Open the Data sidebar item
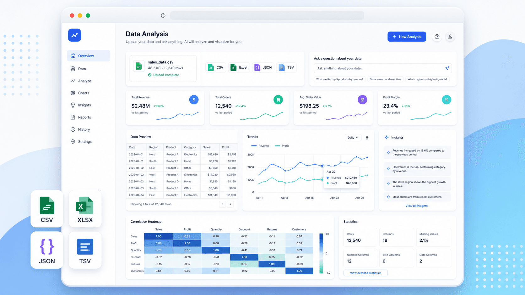This screenshot has width=525, height=295. pyautogui.click(x=89, y=69)
